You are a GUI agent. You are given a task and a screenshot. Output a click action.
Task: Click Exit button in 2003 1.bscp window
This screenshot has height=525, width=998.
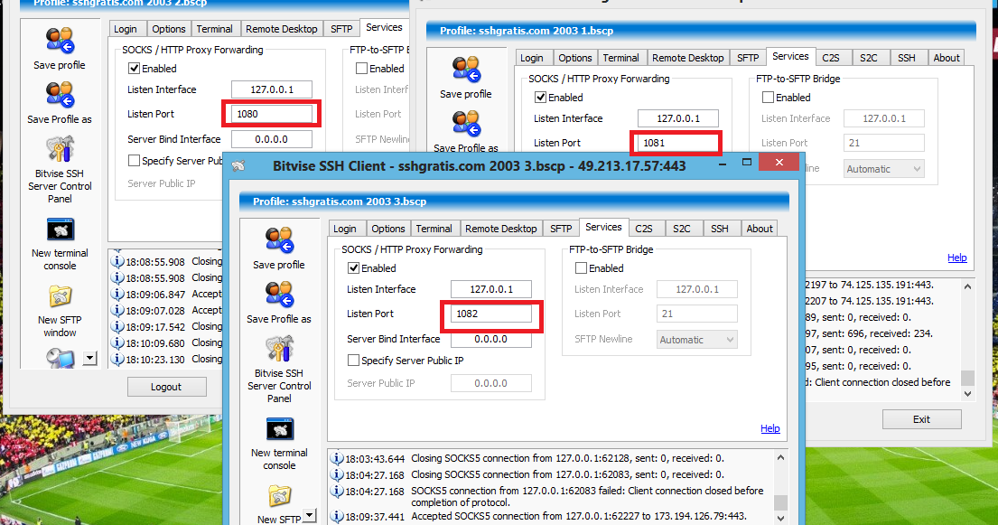(921, 419)
